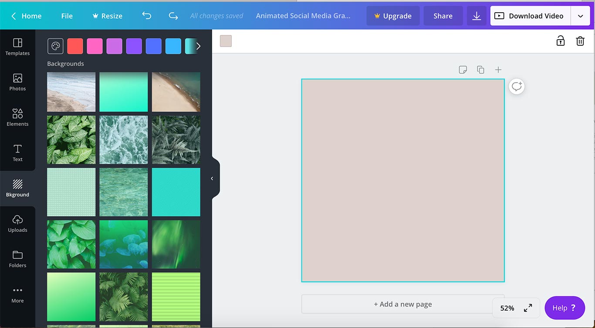Viewport: 595px width, 328px height.
Task: Choose the mint gradient background thumbnail
Action: (124, 92)
